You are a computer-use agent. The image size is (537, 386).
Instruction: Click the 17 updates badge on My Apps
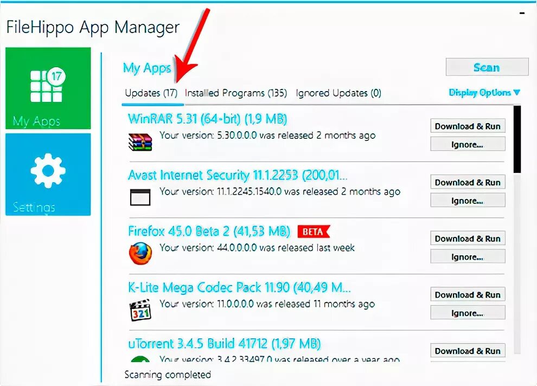pyautogui.click(x=56, y=76)
